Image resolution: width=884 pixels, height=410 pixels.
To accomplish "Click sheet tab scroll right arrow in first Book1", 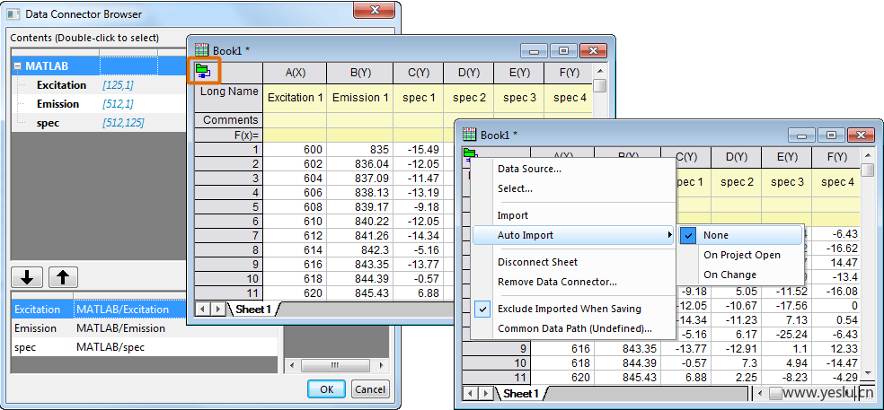I will point(217,309).
